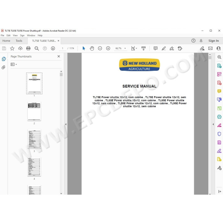Click the stamp tool icon
The image size is (223, 223).
(x=180, y=48)
